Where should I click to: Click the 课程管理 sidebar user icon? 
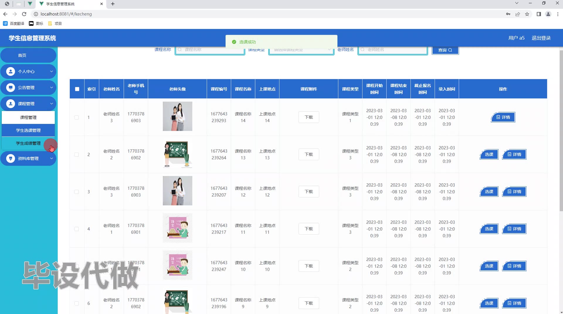pyautogui.click(x=11, y=104)
